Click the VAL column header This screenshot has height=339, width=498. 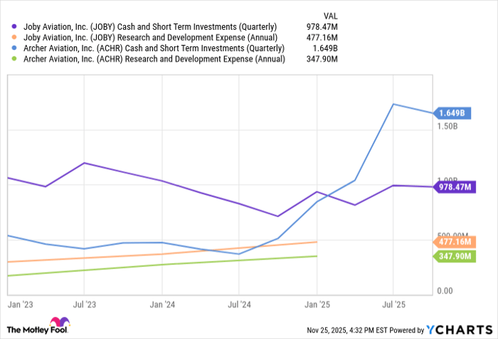coord(331,15)
